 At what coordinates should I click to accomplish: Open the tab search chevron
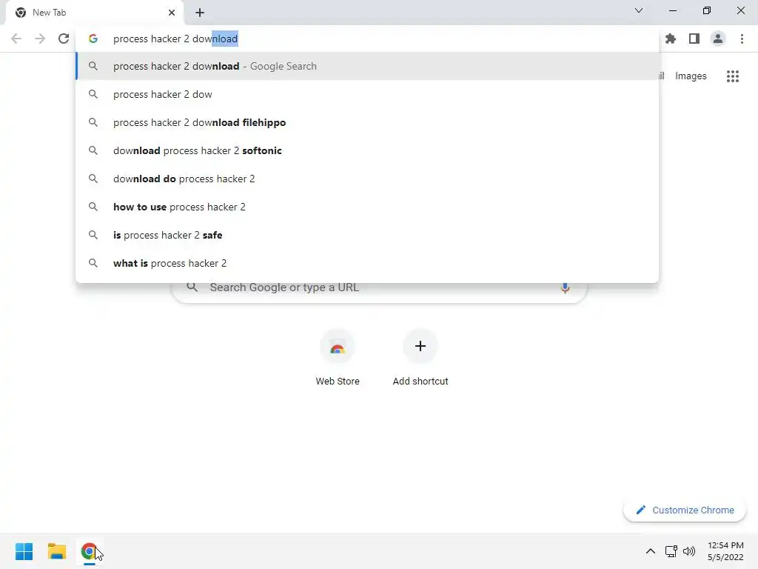(x=639, y=10)
